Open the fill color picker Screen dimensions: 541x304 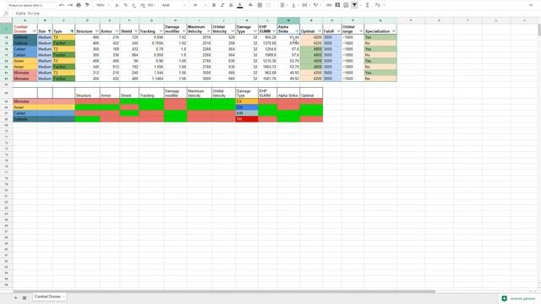251,5
